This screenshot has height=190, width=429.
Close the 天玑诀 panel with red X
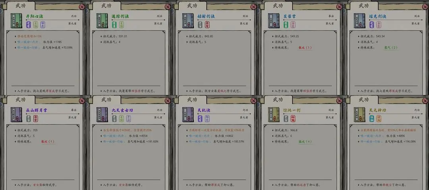point(253,101)
